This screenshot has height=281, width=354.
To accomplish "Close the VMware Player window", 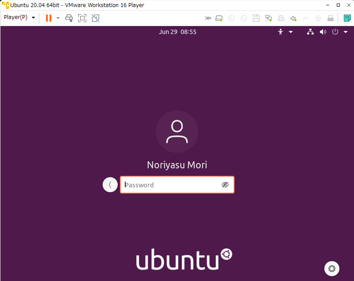I will tap(349, 5).
